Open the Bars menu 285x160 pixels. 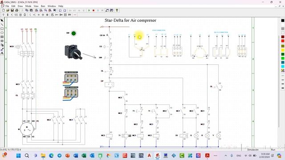tap(43, 6)
